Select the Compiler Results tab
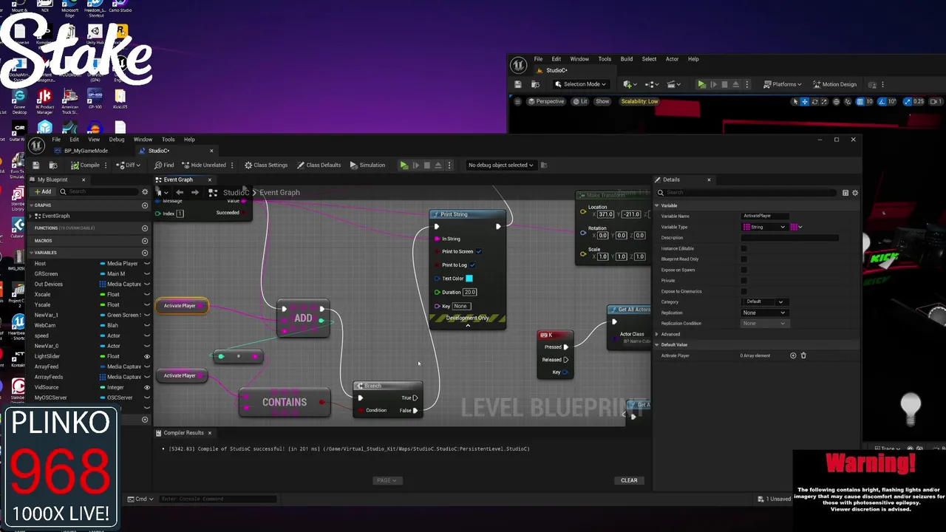946x532 pixels. tap(183, 433)
